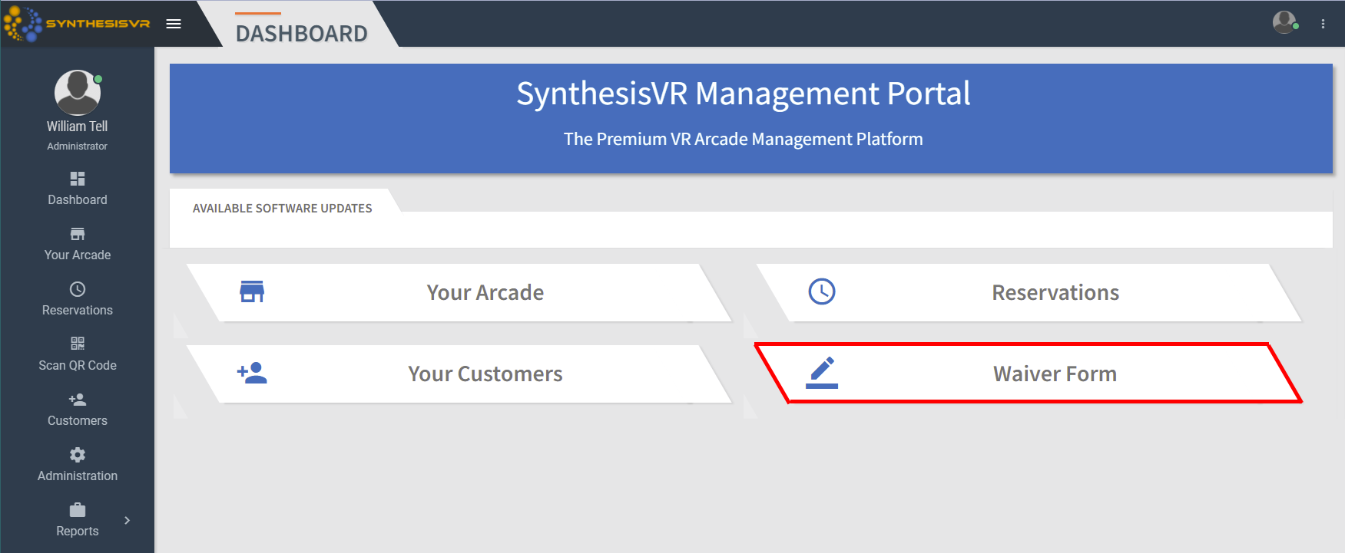This screenshot has height=553, width=1345.
Task: Open Administration sidebar label
Action: pyautogui.click(x=78, y=476)
